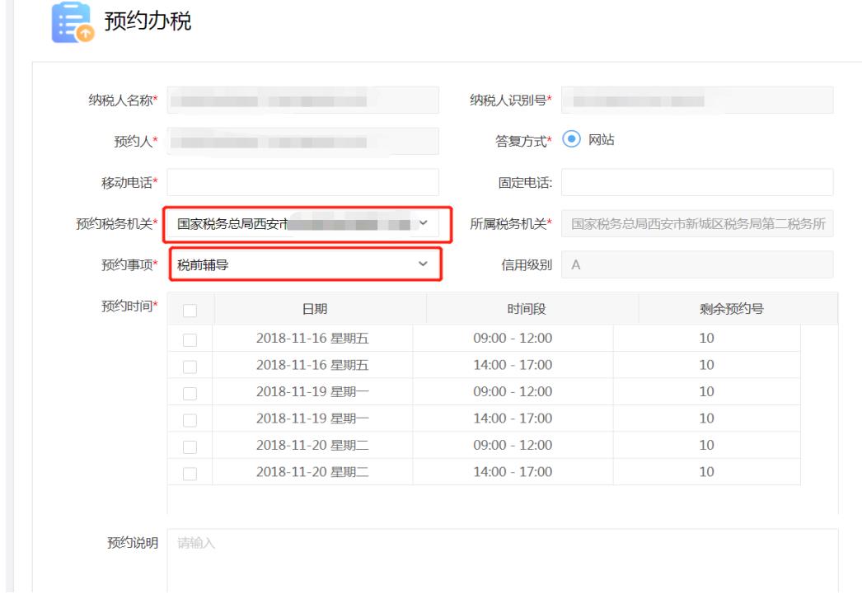Check the 2018-11-20 09:00 - 12:00 slot
Image resolution: width=862 pixels, height=603 pixels.
pyautogui.click(x=190, y=446)
